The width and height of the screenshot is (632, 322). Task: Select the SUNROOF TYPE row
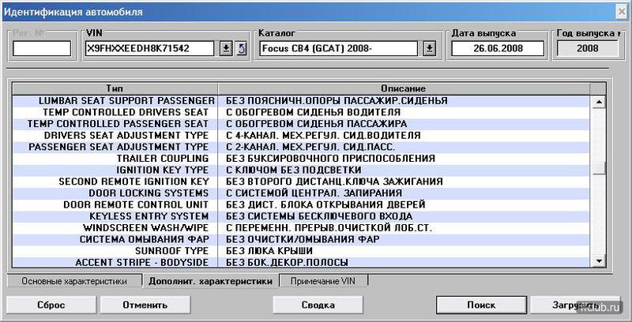[x=302, y=251]
